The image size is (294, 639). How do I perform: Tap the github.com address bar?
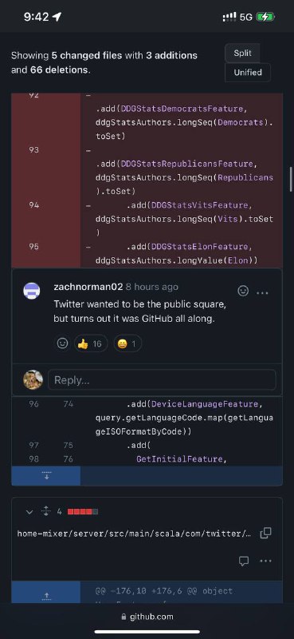[147, 617]
